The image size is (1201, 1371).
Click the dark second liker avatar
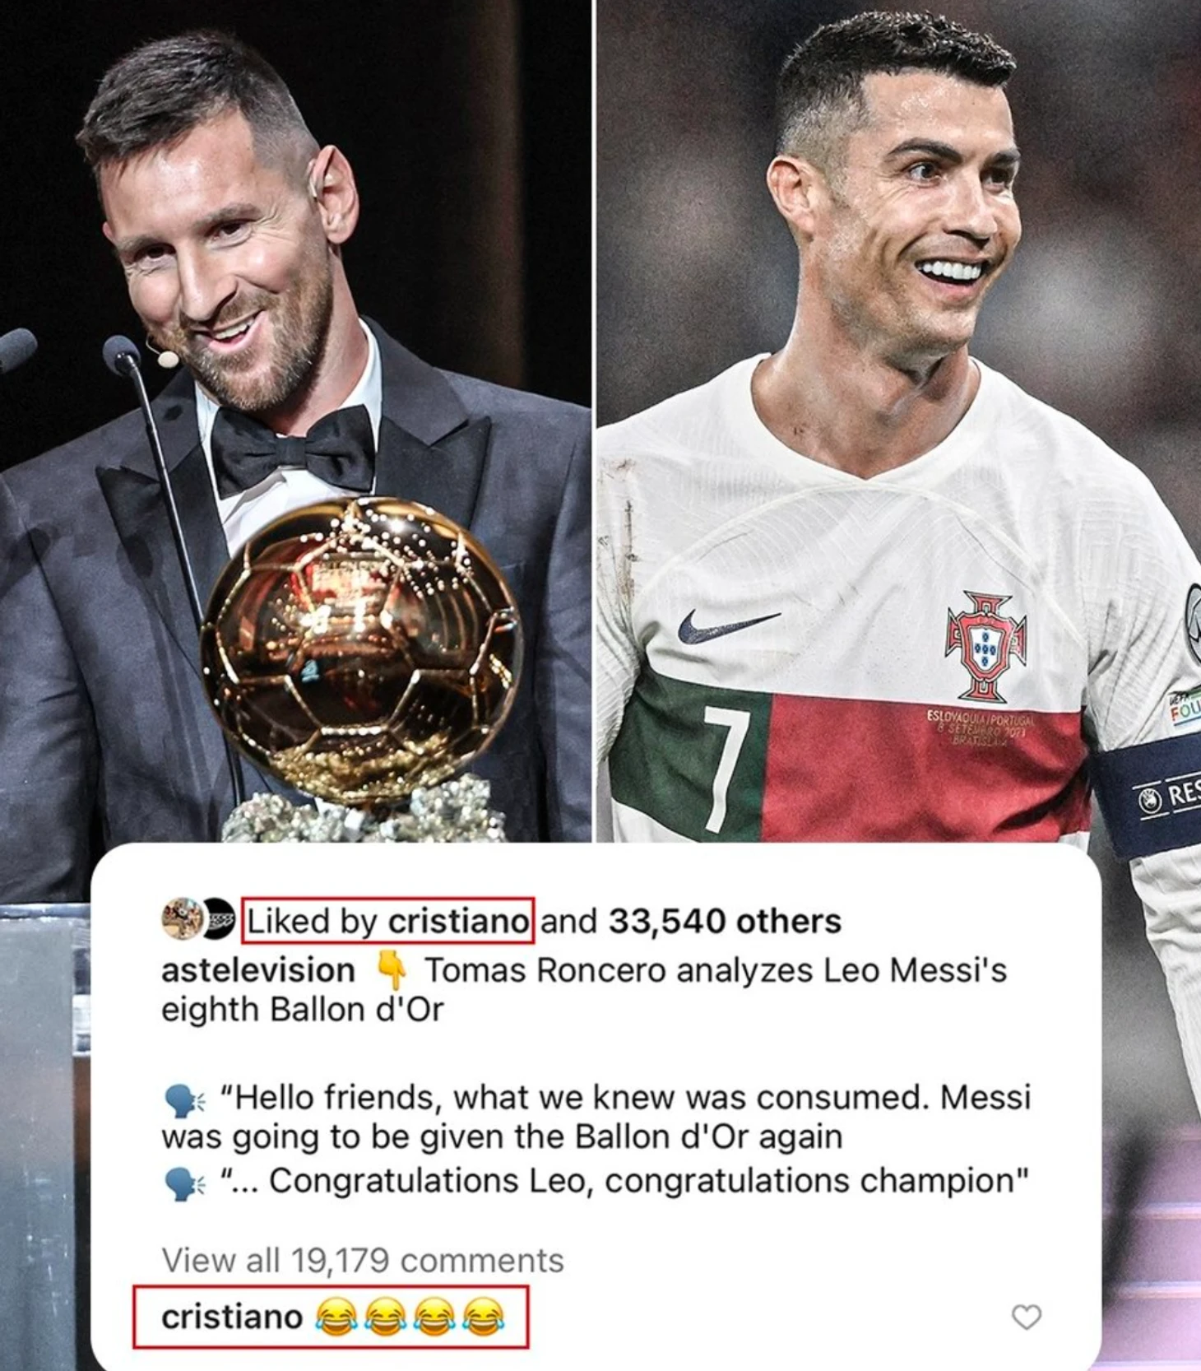220,918
